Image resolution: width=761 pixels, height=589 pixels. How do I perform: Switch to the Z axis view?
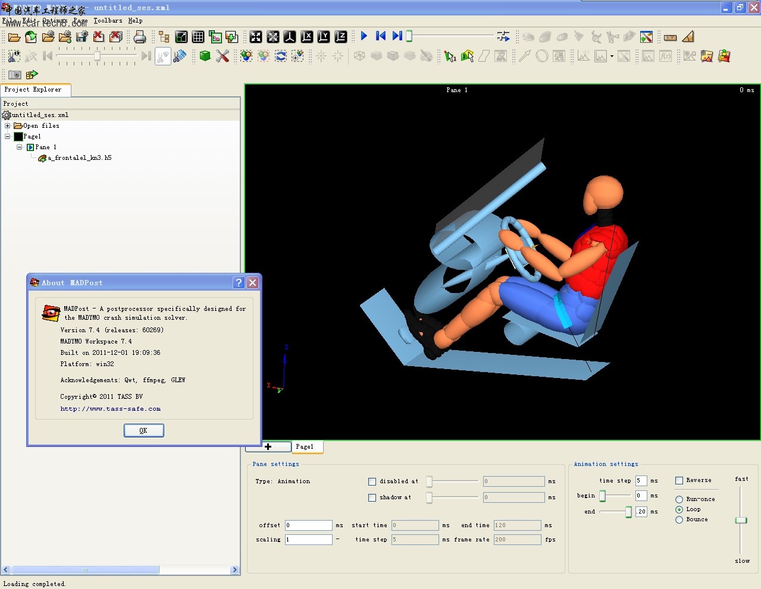pos(341,37)
